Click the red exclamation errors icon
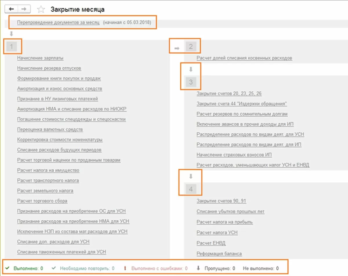The height and width of the screenshot is (276, 348). pos(125,268)
